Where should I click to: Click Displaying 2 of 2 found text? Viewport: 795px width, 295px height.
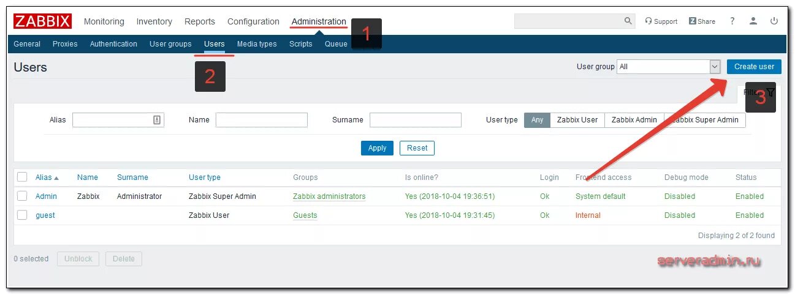coord(736,236)
